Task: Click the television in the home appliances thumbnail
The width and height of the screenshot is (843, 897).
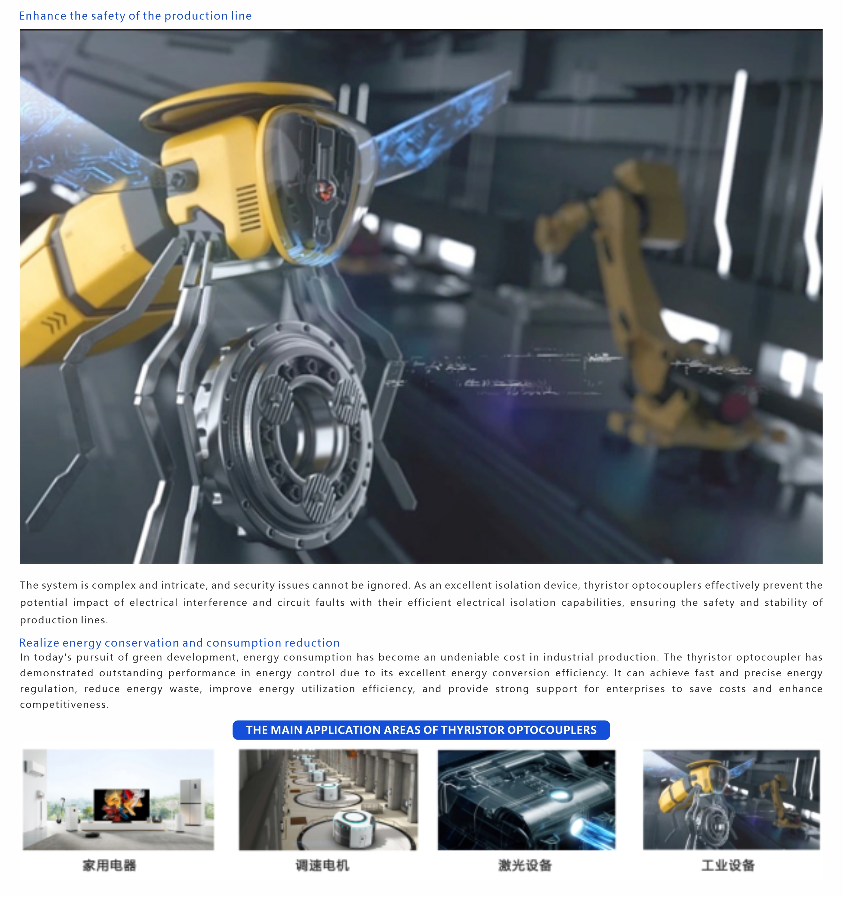Action: tap(122, 805)
